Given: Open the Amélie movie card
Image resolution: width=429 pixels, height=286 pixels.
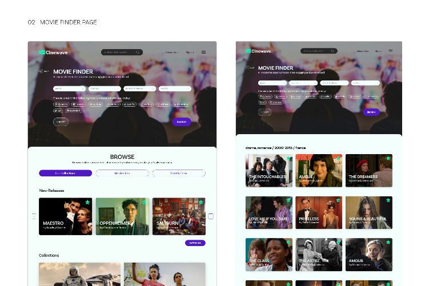Looking at the screenshot, I should point(319,170).
